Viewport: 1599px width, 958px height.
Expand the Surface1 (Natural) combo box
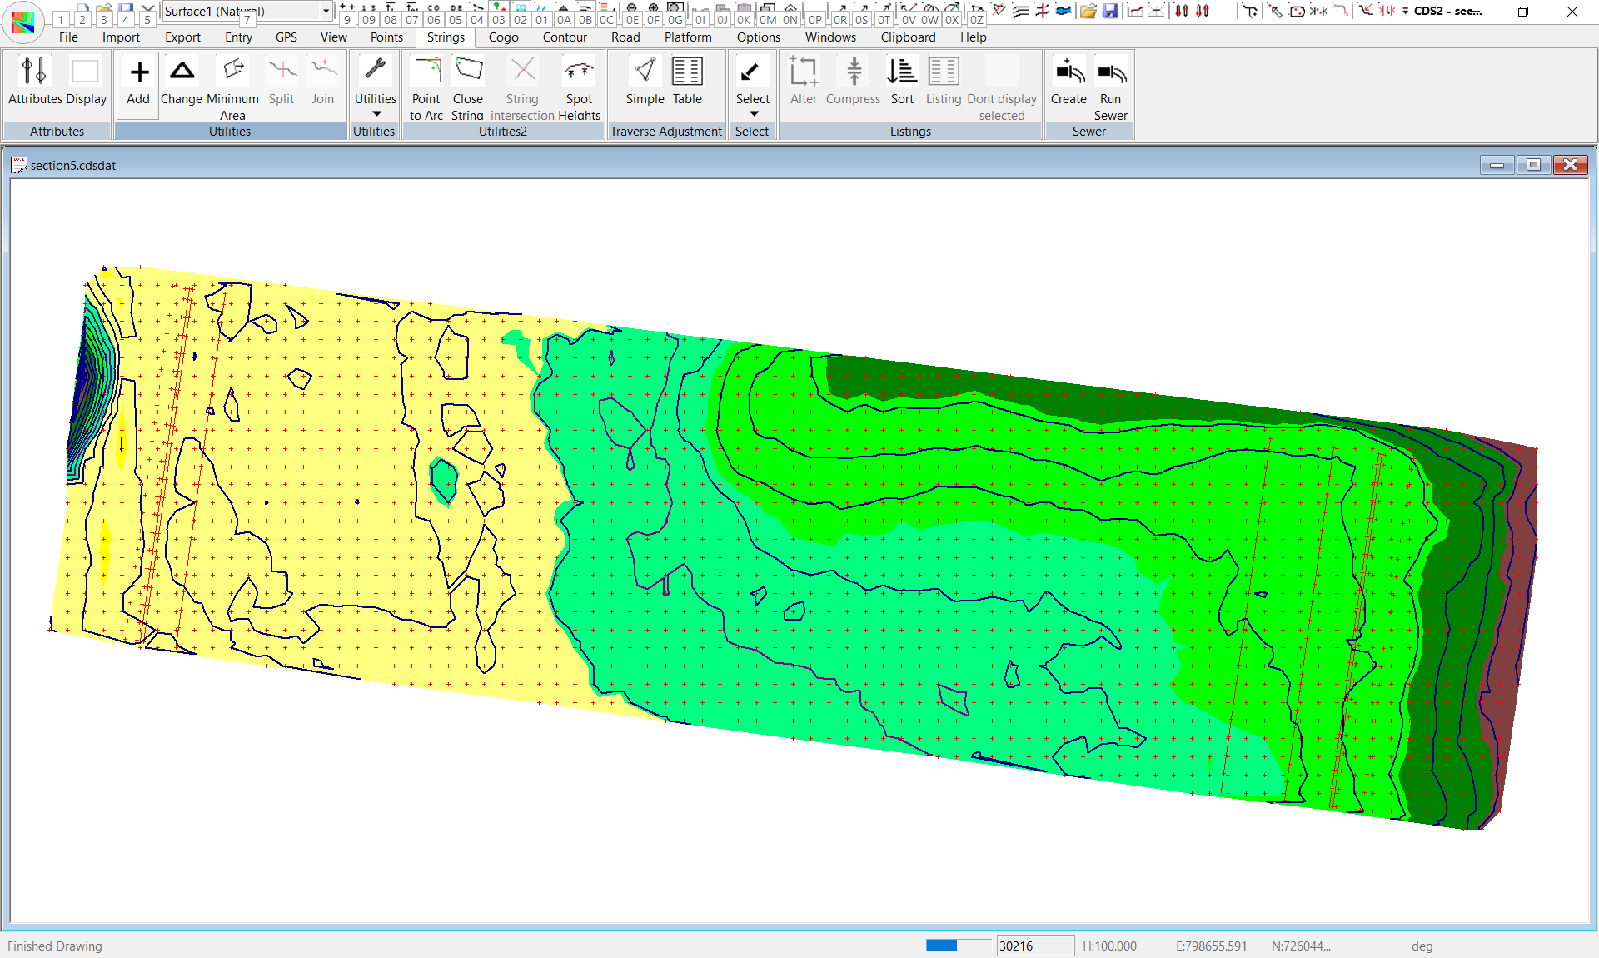tap(326, 11)
